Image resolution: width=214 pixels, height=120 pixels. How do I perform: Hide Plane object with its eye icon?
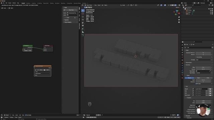[x=211, y=12]
